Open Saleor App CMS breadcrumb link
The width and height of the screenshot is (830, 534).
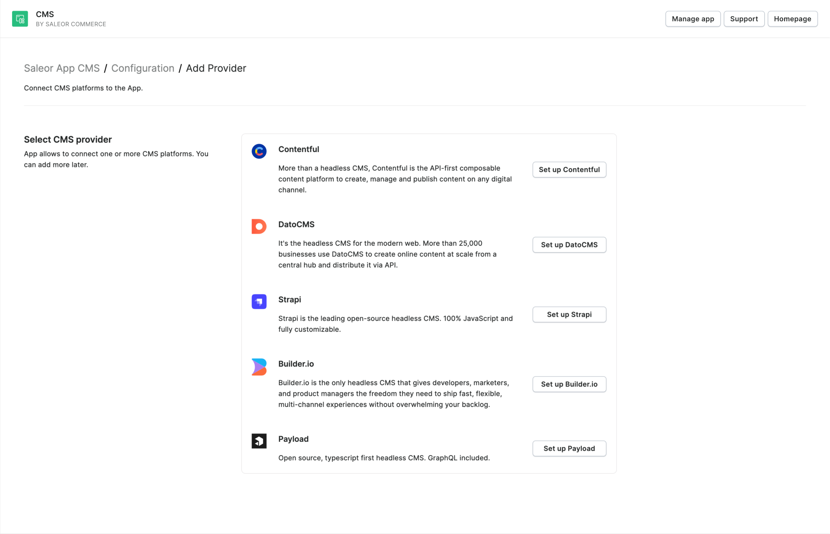(62, 68)
